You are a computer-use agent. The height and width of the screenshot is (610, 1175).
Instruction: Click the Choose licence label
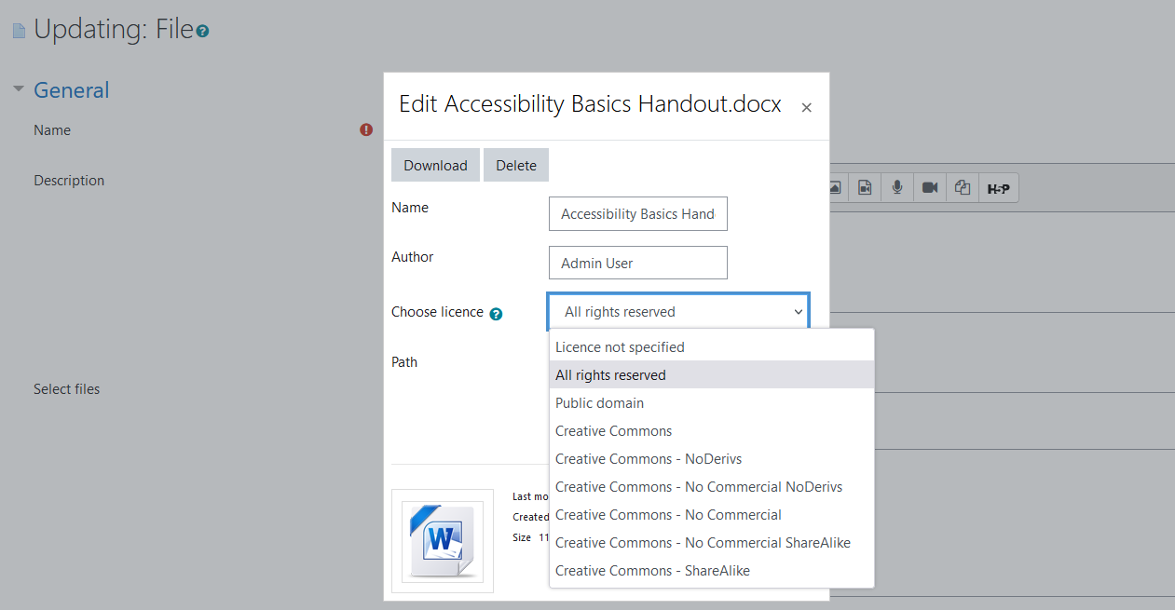pyautogui.click(x=437, y=312)
